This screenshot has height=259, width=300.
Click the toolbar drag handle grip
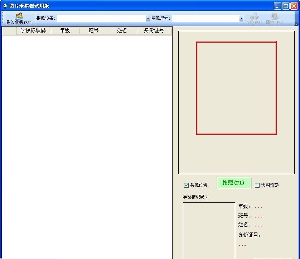coord(3,18)
